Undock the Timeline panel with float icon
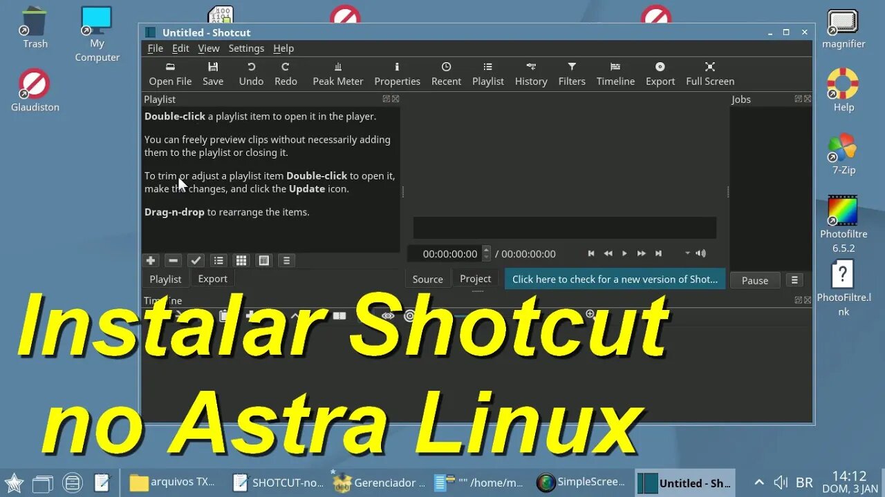885x497 pixels. 798,300
